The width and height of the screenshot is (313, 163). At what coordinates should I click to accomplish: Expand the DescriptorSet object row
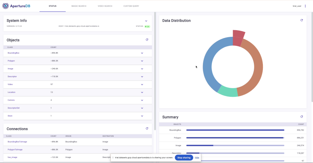142,108
